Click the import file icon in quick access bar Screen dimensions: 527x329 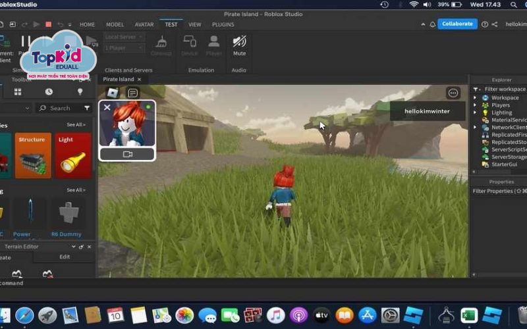[13, 24]
